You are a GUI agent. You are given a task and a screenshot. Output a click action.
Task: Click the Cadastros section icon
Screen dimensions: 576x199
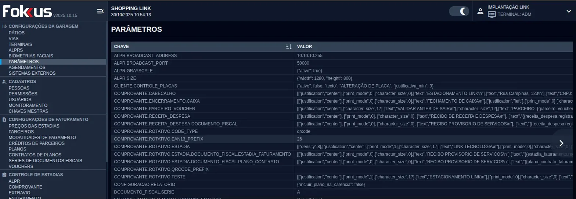coord(4,82)
